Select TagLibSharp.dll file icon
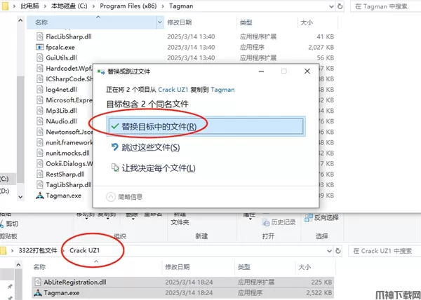 [40, 185]
